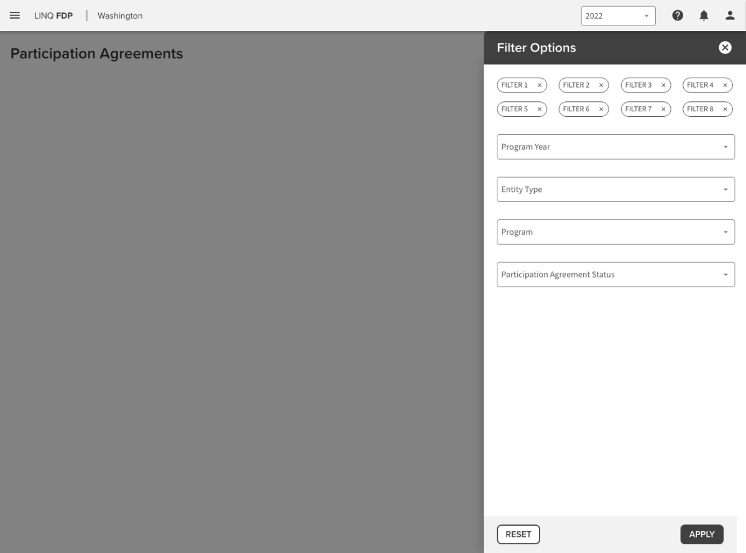The width and height of the screenshot is (746, 553).
Task: Click the help question mark icon
Action: click(678, 16)
